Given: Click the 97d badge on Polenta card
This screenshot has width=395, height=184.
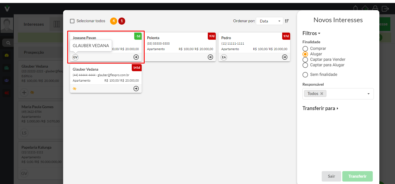Looking at the screenshot, I should (212, 36).
